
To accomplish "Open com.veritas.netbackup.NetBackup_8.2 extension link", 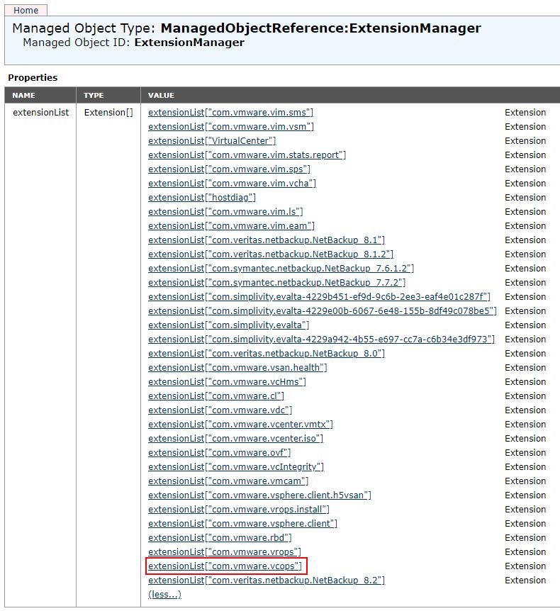I will pos(267,581).
